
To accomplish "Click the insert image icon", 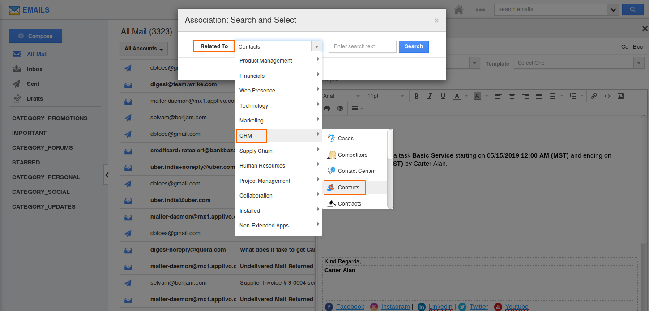I will [x=620, y=96].
